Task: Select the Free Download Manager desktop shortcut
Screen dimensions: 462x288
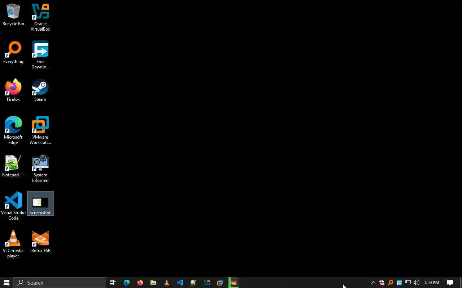Action: 40,55
